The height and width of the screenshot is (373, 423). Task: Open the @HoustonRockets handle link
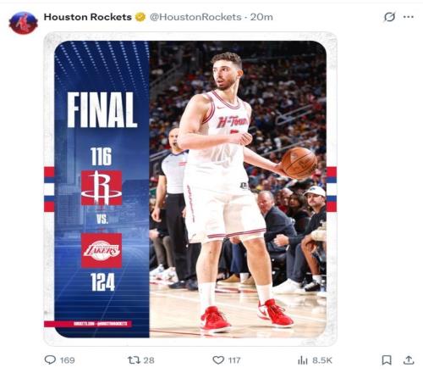(195, 17)
